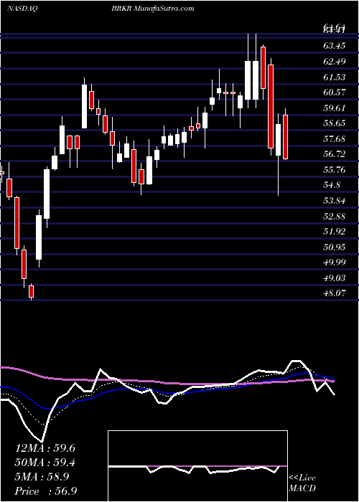The image size is (359, 502).
Task: Click the 63.45 price axis label
Action: point(335,46)
